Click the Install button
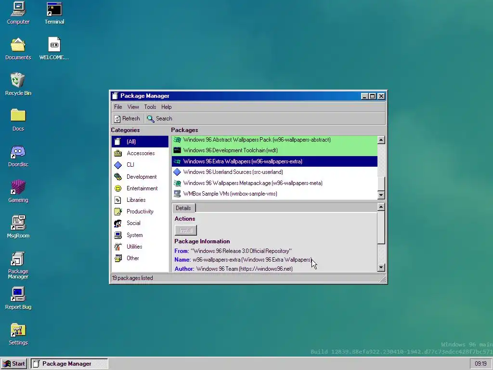Viewport: 493px width, 370px height. [186, 231]
